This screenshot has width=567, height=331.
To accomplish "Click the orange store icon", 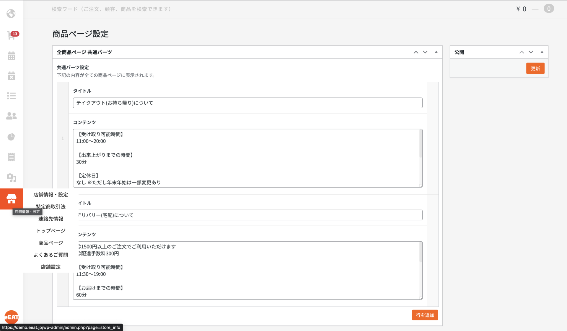I will pyautogui.click(x=11, y=199).
